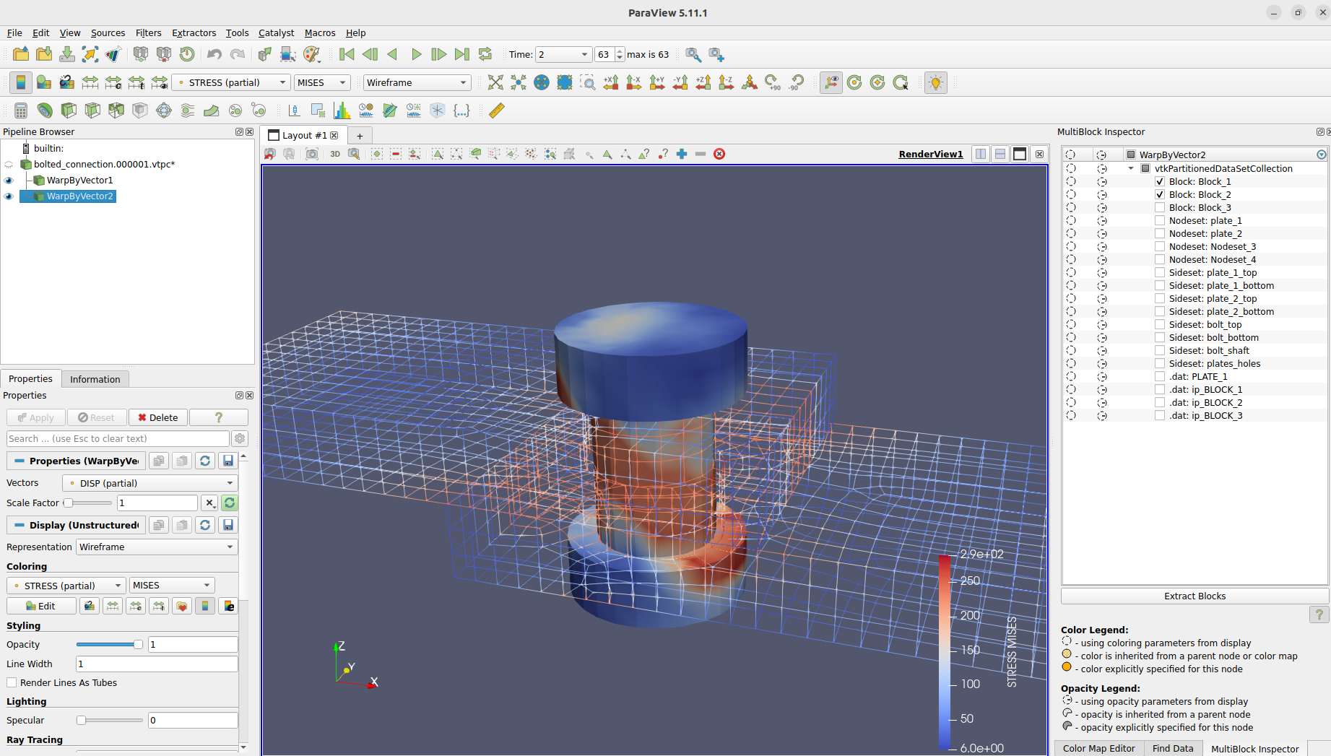The width and height of the screenshot is (1331, 756).
Task: Hide WarpByVector1 using its eye icon
Action: click(9, 181)
